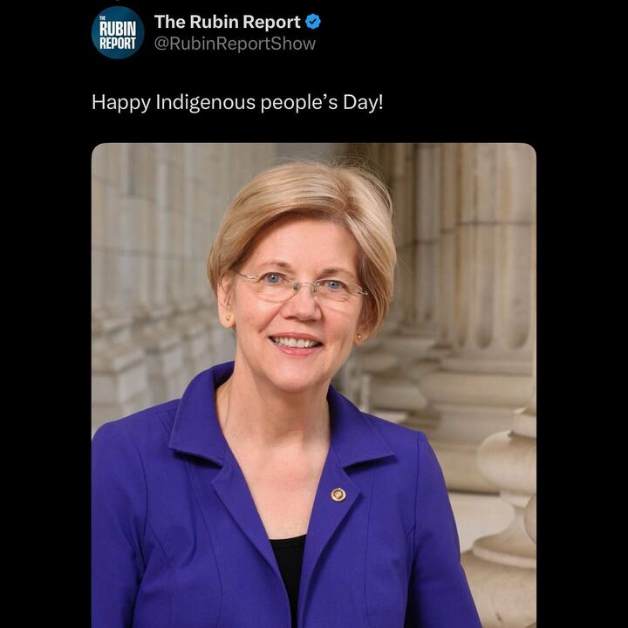The height and width of the screenshot is (628, 628).
Task: Click the word 'Happy' in the tweet text
Action: pos(121,103)
